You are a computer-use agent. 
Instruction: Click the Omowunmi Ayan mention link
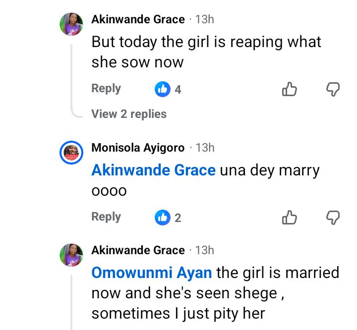tap(152, 273)
